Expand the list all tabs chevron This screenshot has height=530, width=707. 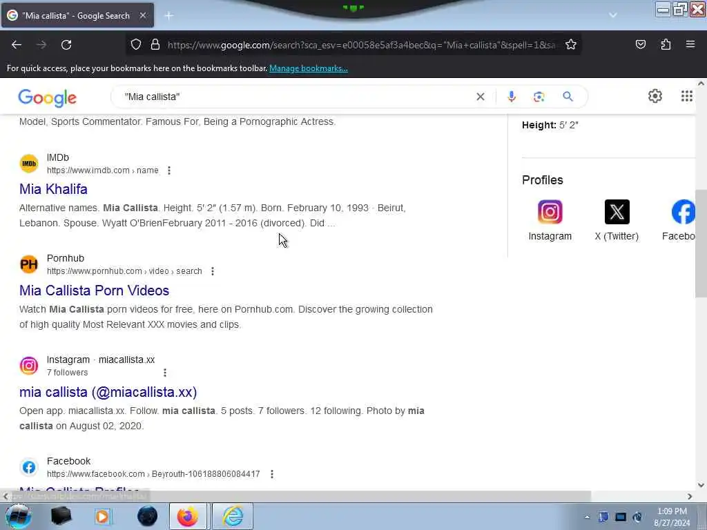pyautogui.click(x=613, y=15)
